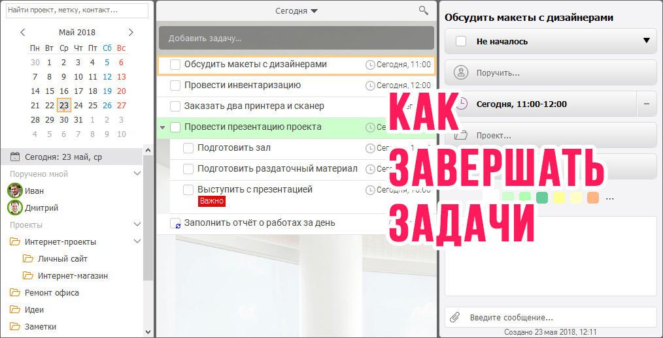Select date 23 in calendar

tap(64, 105)
